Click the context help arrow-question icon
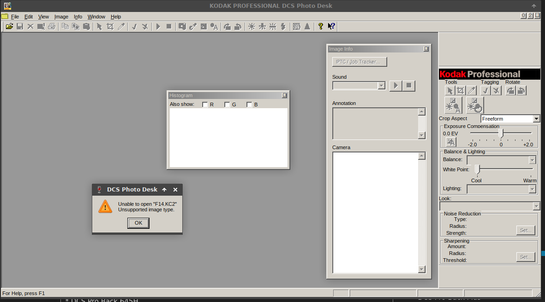The height and width of the screenshot is (302, 545). click(x=331, y=26)
